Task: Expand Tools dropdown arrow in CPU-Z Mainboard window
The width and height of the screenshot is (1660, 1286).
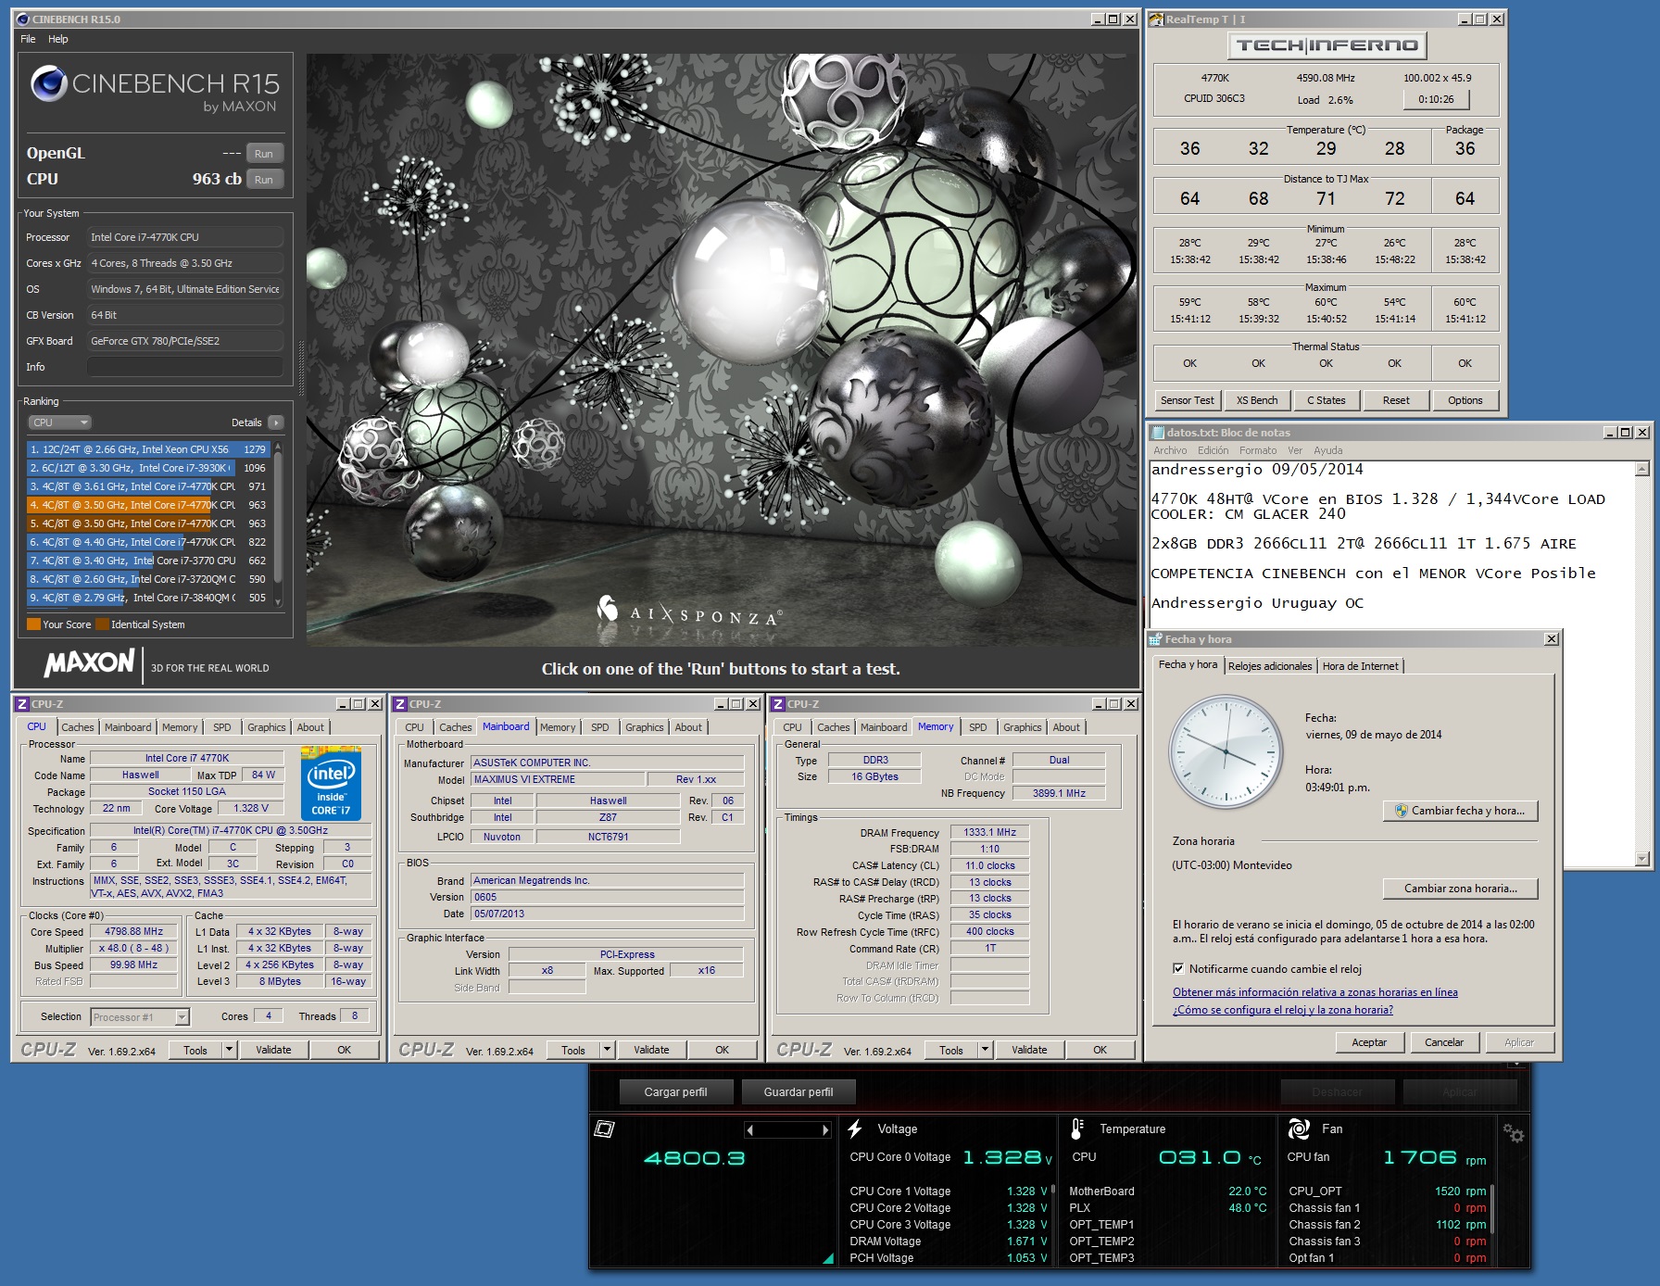Action: click(608, 1050)
